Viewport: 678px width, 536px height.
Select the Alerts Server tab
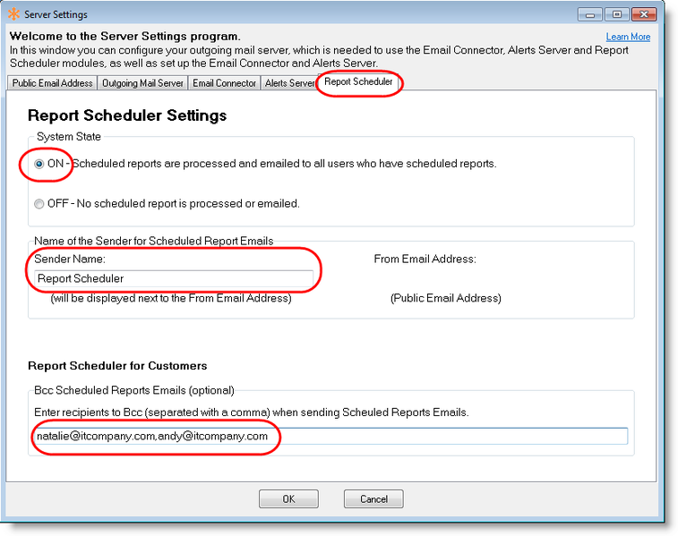click(289, 83)
